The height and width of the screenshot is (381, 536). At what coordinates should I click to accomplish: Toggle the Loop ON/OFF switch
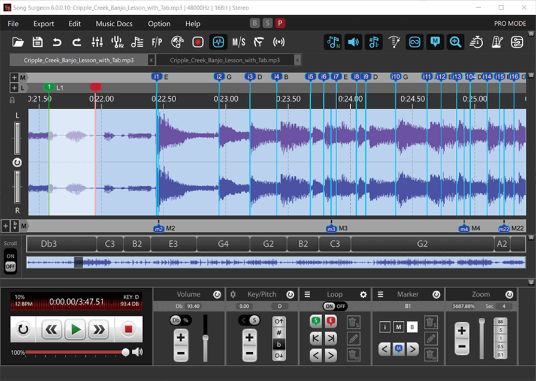[335, 306]
